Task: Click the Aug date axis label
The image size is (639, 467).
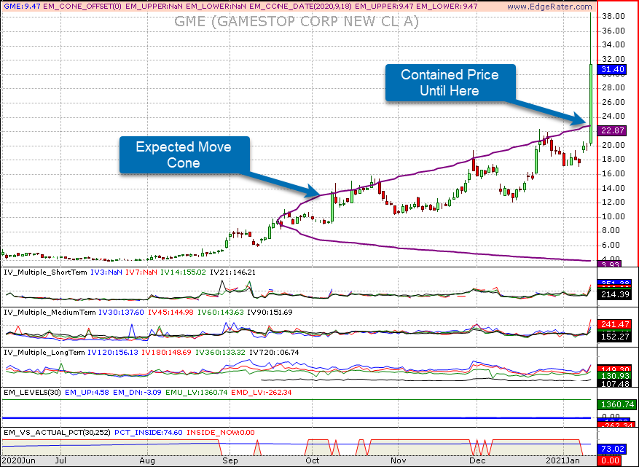Action: [147, 460]
